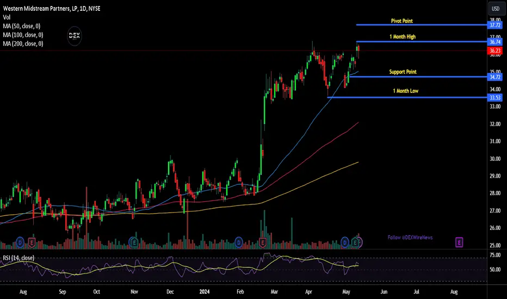The width and height of the screenshot is (507, 299).
Task: Click the Nov label on time axis
Action: [134, 292]
